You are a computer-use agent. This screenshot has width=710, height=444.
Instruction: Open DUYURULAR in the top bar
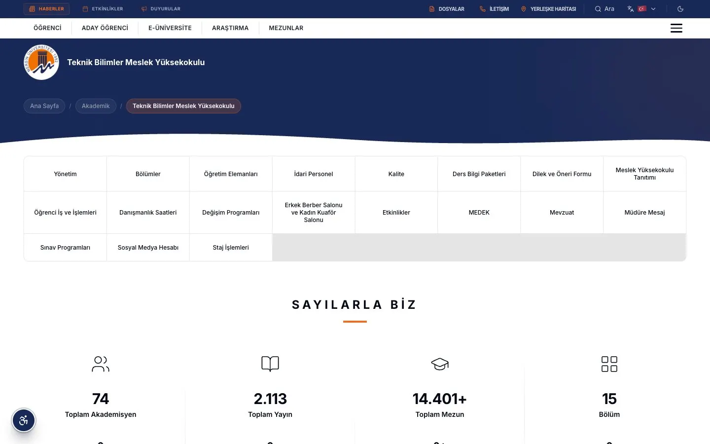pyautogui.click(x=161, y=9)
